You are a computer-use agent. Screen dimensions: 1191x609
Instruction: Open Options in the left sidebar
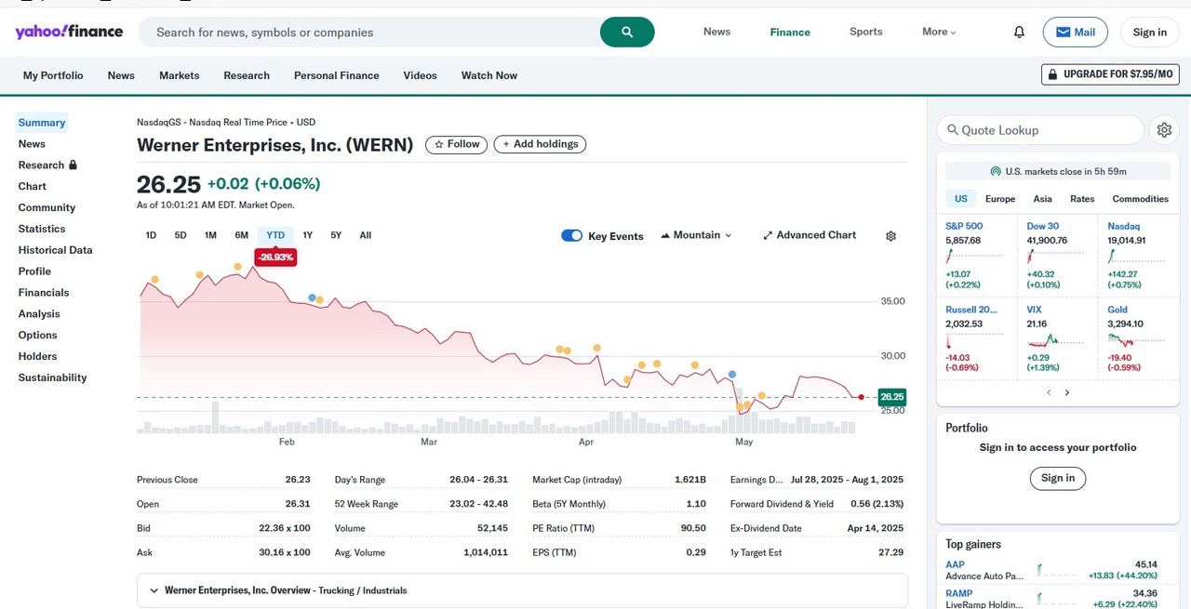[x=37, y=335]
